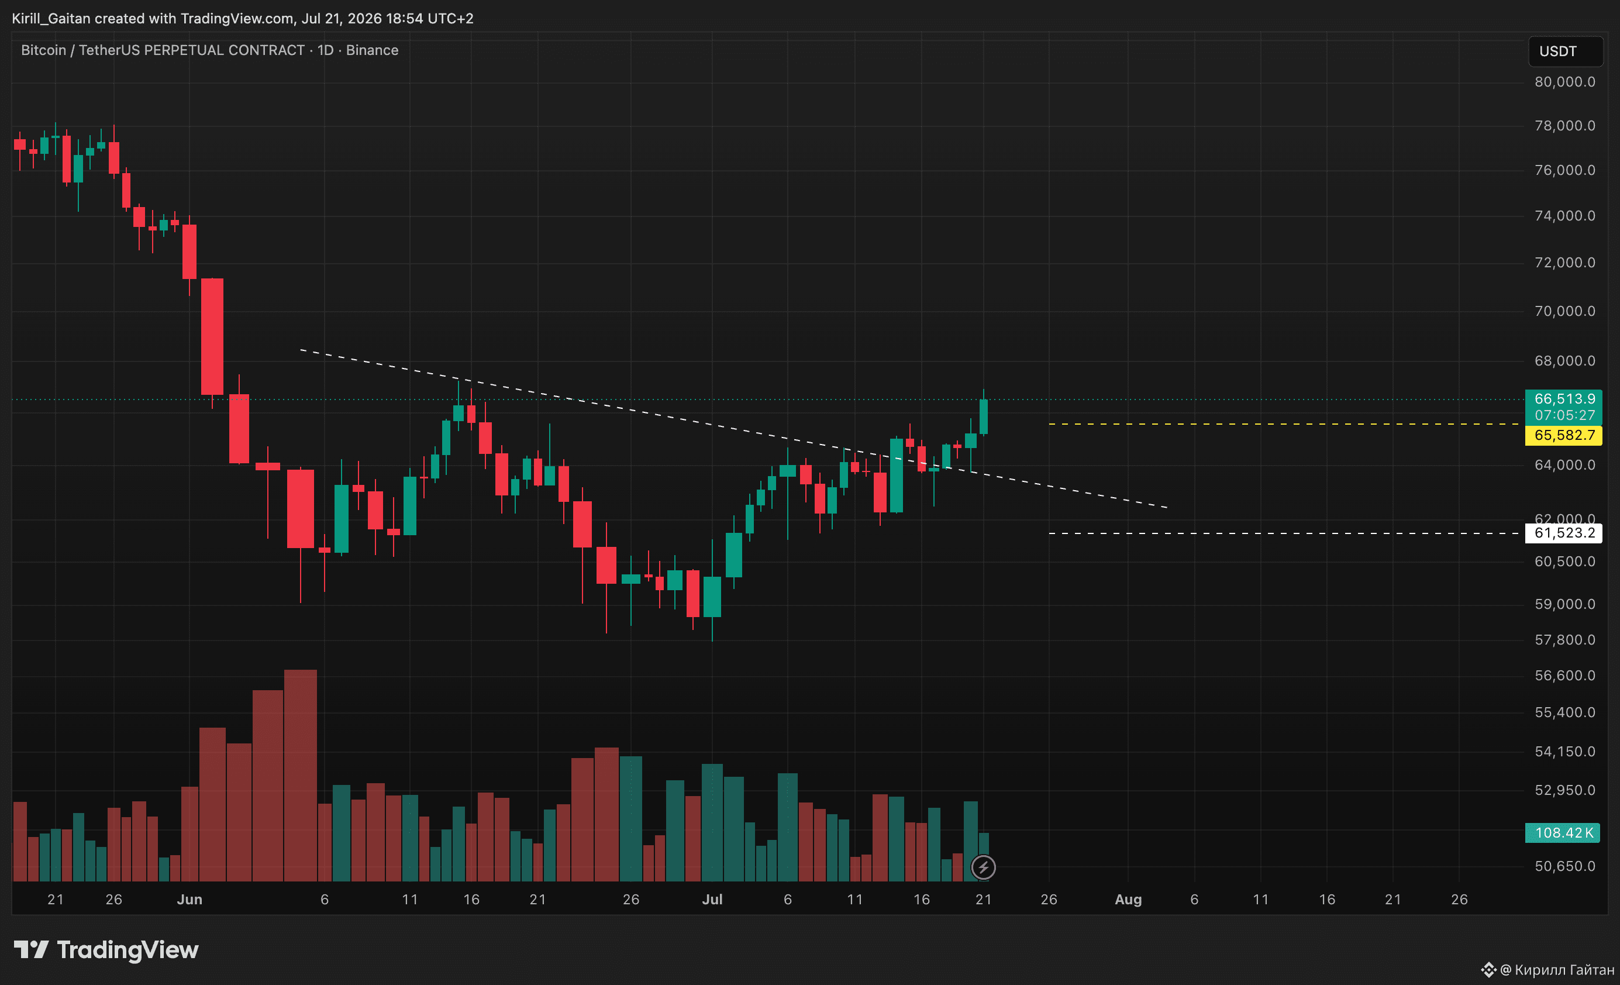Click the 72,000.0 price axis label
This screenshot has width=1620, height=985.
pyautogui.click(x=1565, y=263)
